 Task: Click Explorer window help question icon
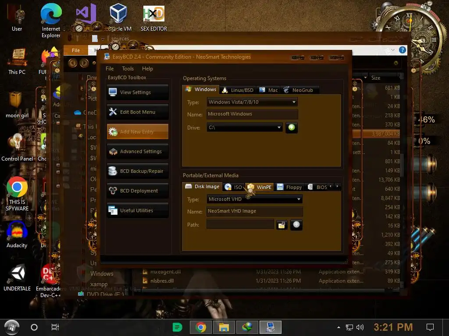coord(403,50)
